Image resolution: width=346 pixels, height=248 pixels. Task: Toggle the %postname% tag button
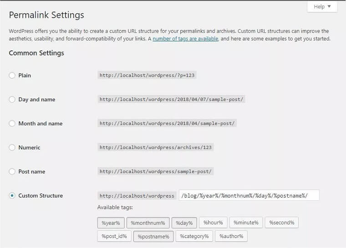click(x=153, y=236)
